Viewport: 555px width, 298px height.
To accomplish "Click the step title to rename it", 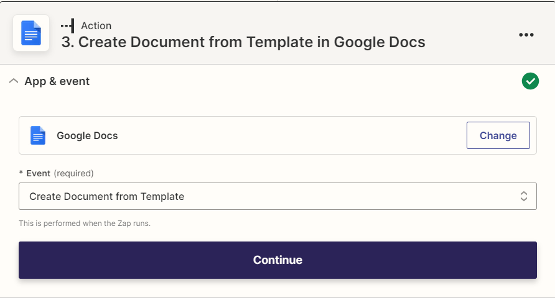I will 243,42.
